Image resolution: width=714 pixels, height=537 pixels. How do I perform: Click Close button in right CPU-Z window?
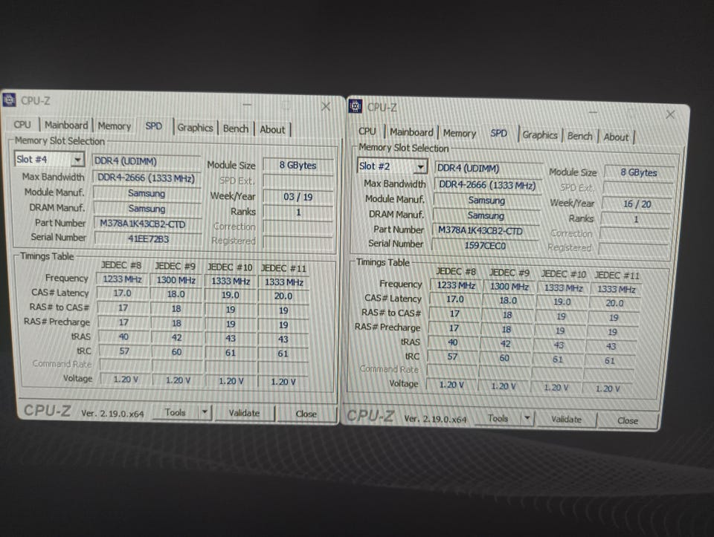pos(628,420)
